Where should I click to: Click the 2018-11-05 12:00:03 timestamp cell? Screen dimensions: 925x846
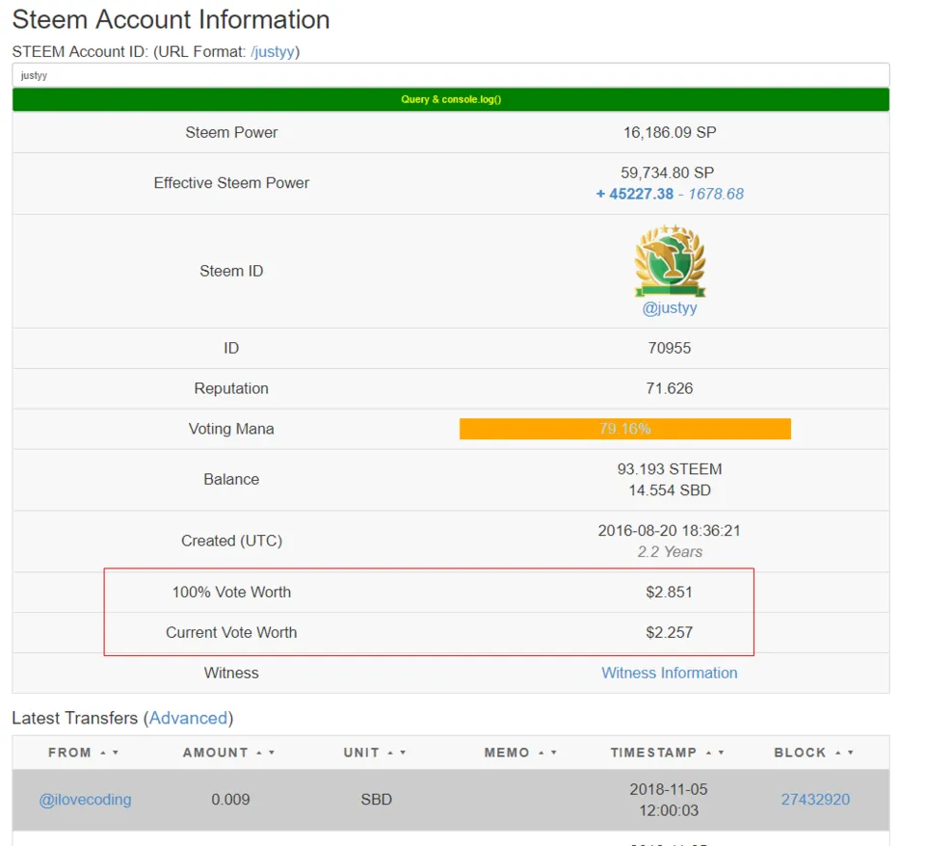pyautogui.click(x=669, y=800)
